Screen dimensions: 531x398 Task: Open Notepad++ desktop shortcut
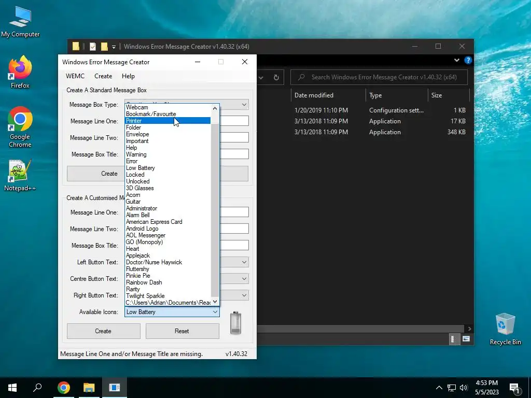tap(20, 175)
